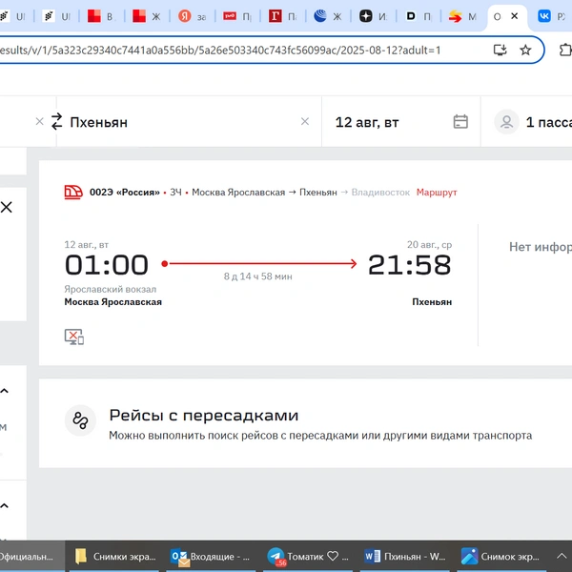Click departure time 01:00

[107, 264]
